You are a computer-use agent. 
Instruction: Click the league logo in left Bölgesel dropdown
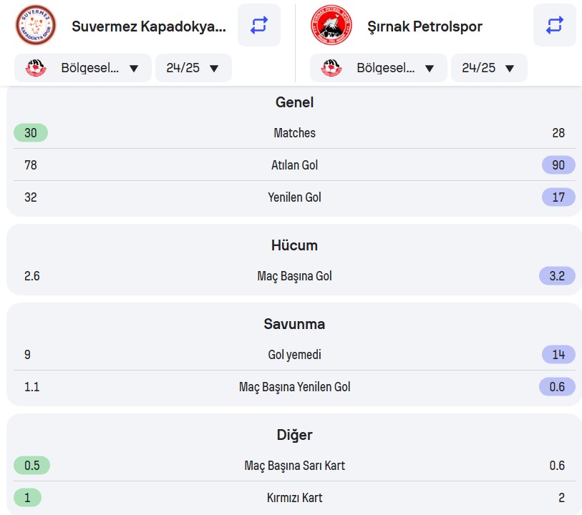pos(36,68)
